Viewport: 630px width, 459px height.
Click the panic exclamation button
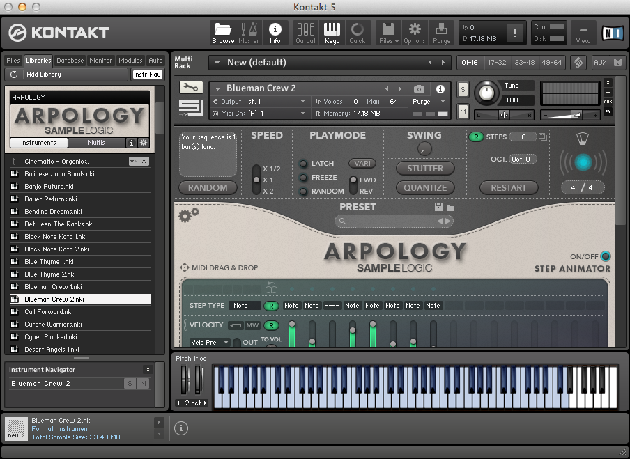coord(515,33)
